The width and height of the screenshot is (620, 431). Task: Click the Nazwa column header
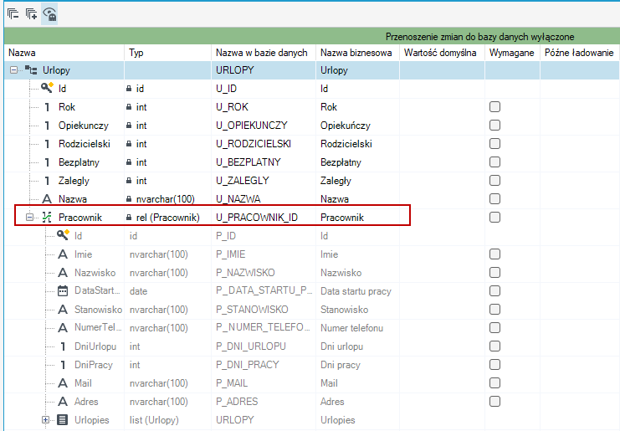64,53
